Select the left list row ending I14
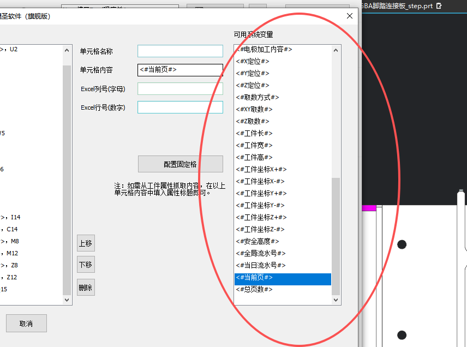 click(31, 217)
